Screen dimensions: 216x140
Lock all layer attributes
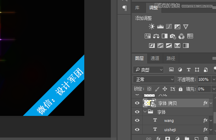[181, 89]
